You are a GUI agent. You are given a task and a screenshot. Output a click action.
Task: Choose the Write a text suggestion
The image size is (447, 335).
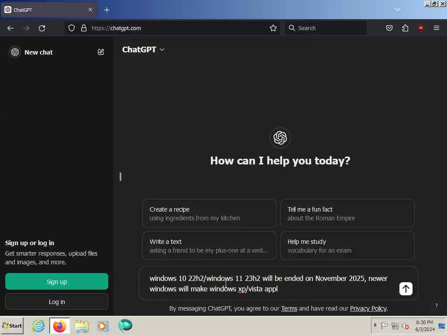(x=210, y=246)
